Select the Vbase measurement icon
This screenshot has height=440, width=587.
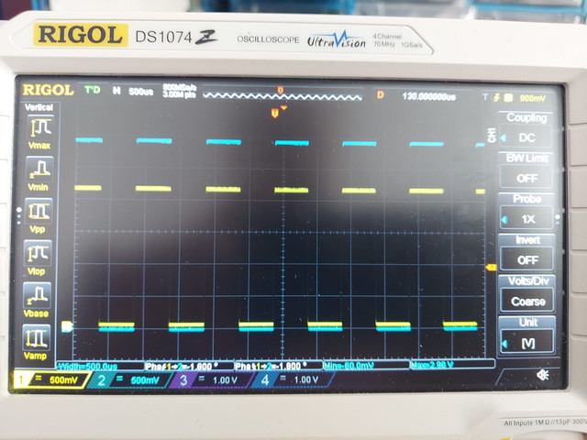pyautogui.click(x=37, y=295)
